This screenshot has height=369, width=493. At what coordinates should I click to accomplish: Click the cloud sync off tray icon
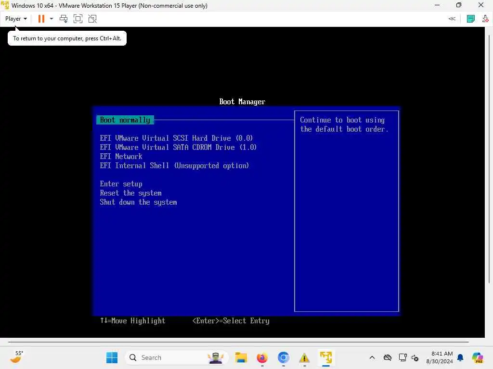click(x=388, y=357)
